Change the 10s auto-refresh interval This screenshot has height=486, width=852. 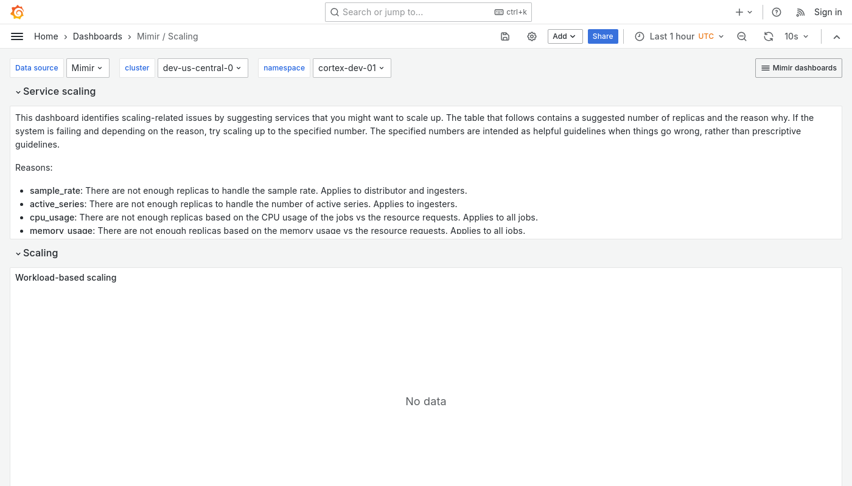click(797, 36)
